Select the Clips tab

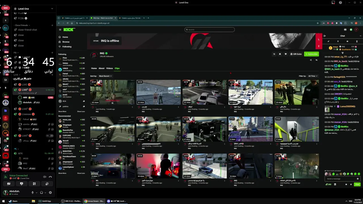(x=117, y=68)
